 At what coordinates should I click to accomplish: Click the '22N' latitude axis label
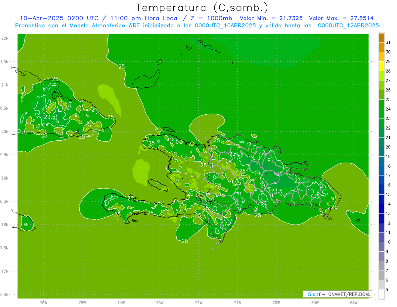(5, 38)
